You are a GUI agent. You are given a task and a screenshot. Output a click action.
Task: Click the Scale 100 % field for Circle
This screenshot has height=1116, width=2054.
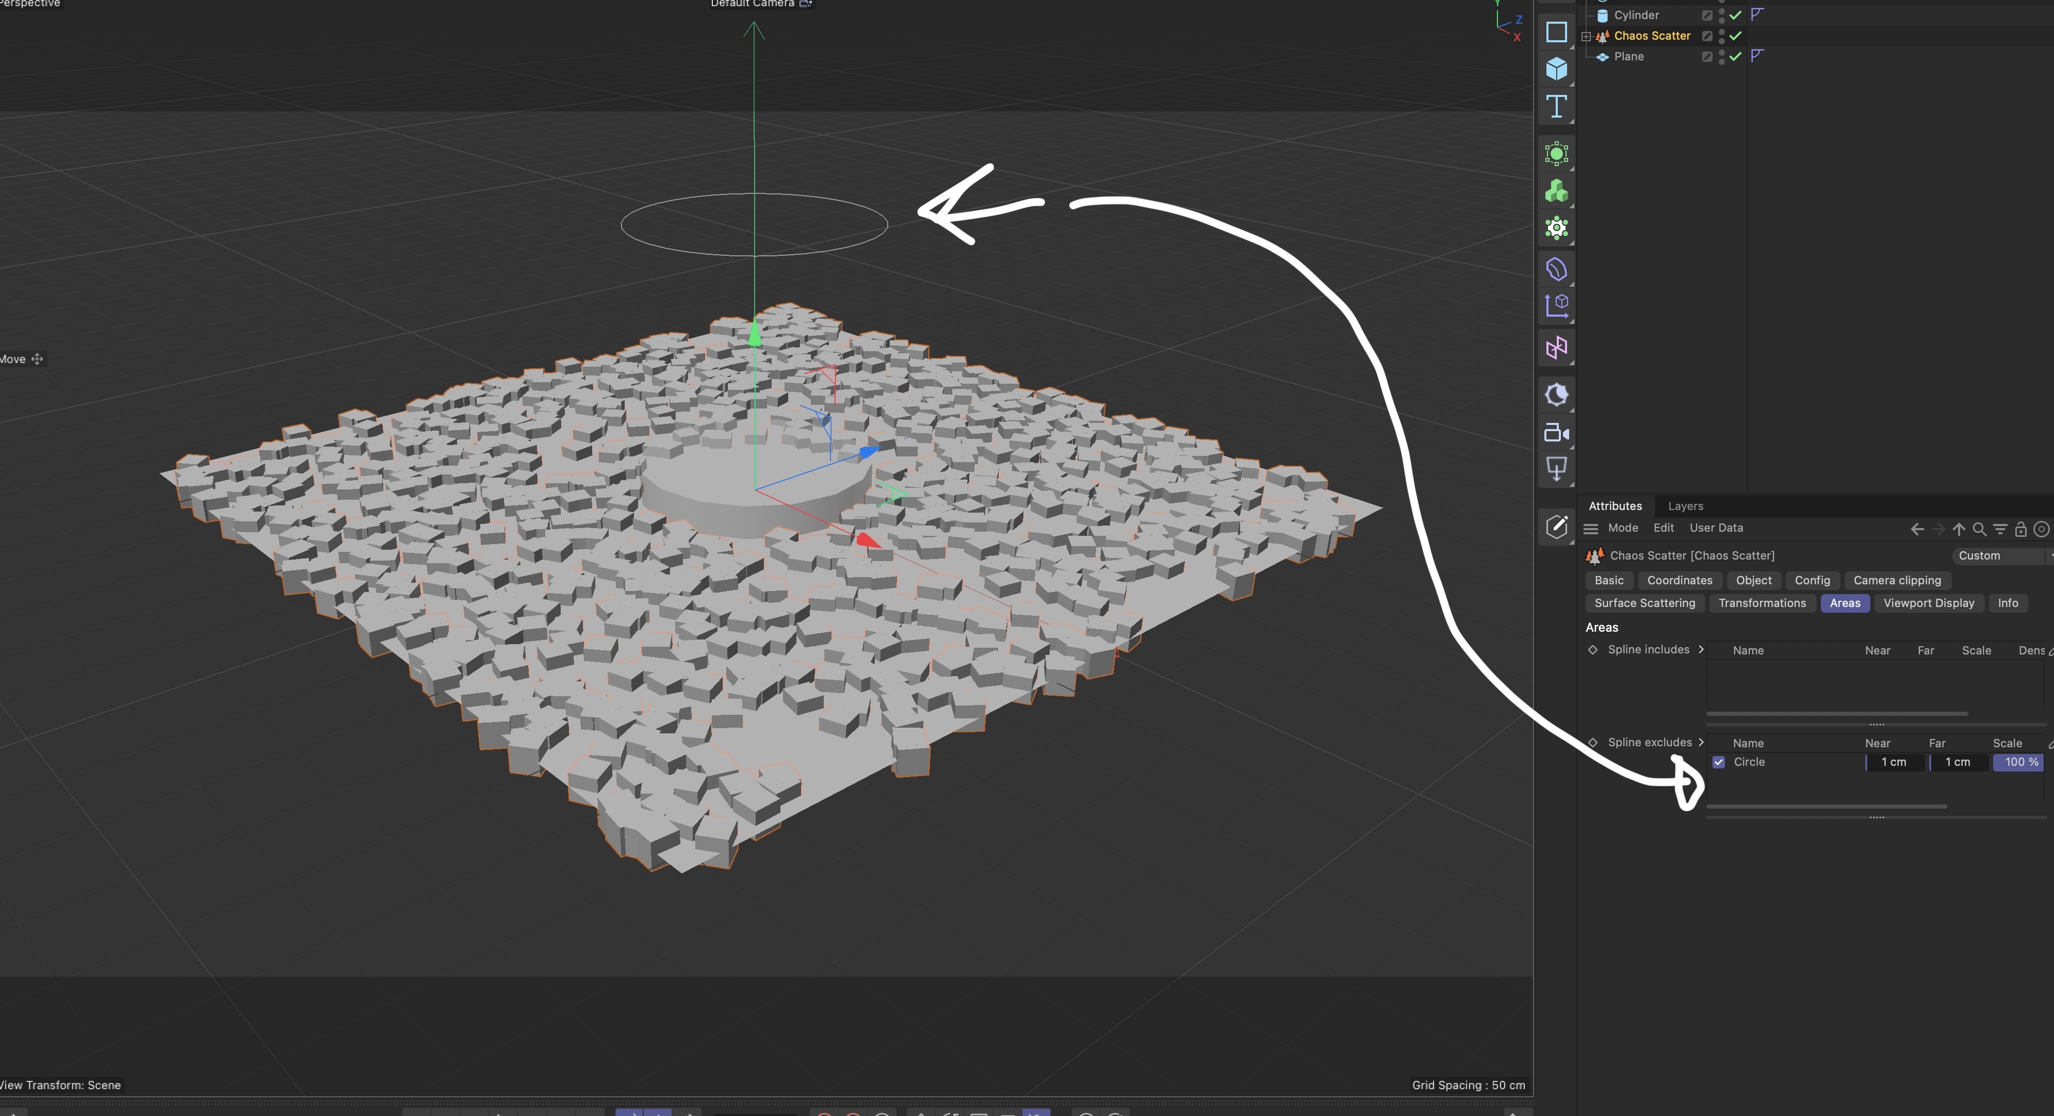[x=2017, y=762]
